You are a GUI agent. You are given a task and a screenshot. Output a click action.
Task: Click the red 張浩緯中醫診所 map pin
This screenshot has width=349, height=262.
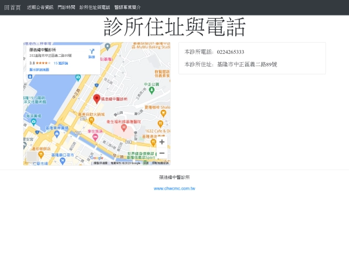(x=96, y=99)
